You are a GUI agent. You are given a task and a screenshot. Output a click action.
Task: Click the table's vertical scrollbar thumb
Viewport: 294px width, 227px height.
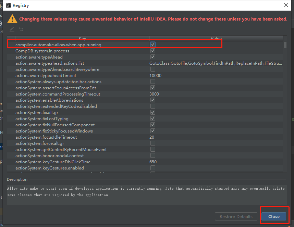[x=285, y=45]
